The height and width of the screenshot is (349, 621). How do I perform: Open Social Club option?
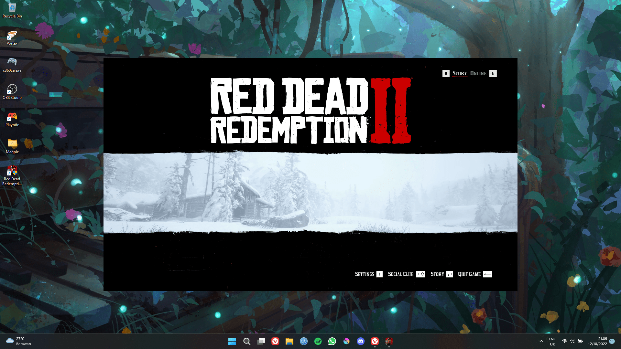pyautogui.click(x=401, y=274)
